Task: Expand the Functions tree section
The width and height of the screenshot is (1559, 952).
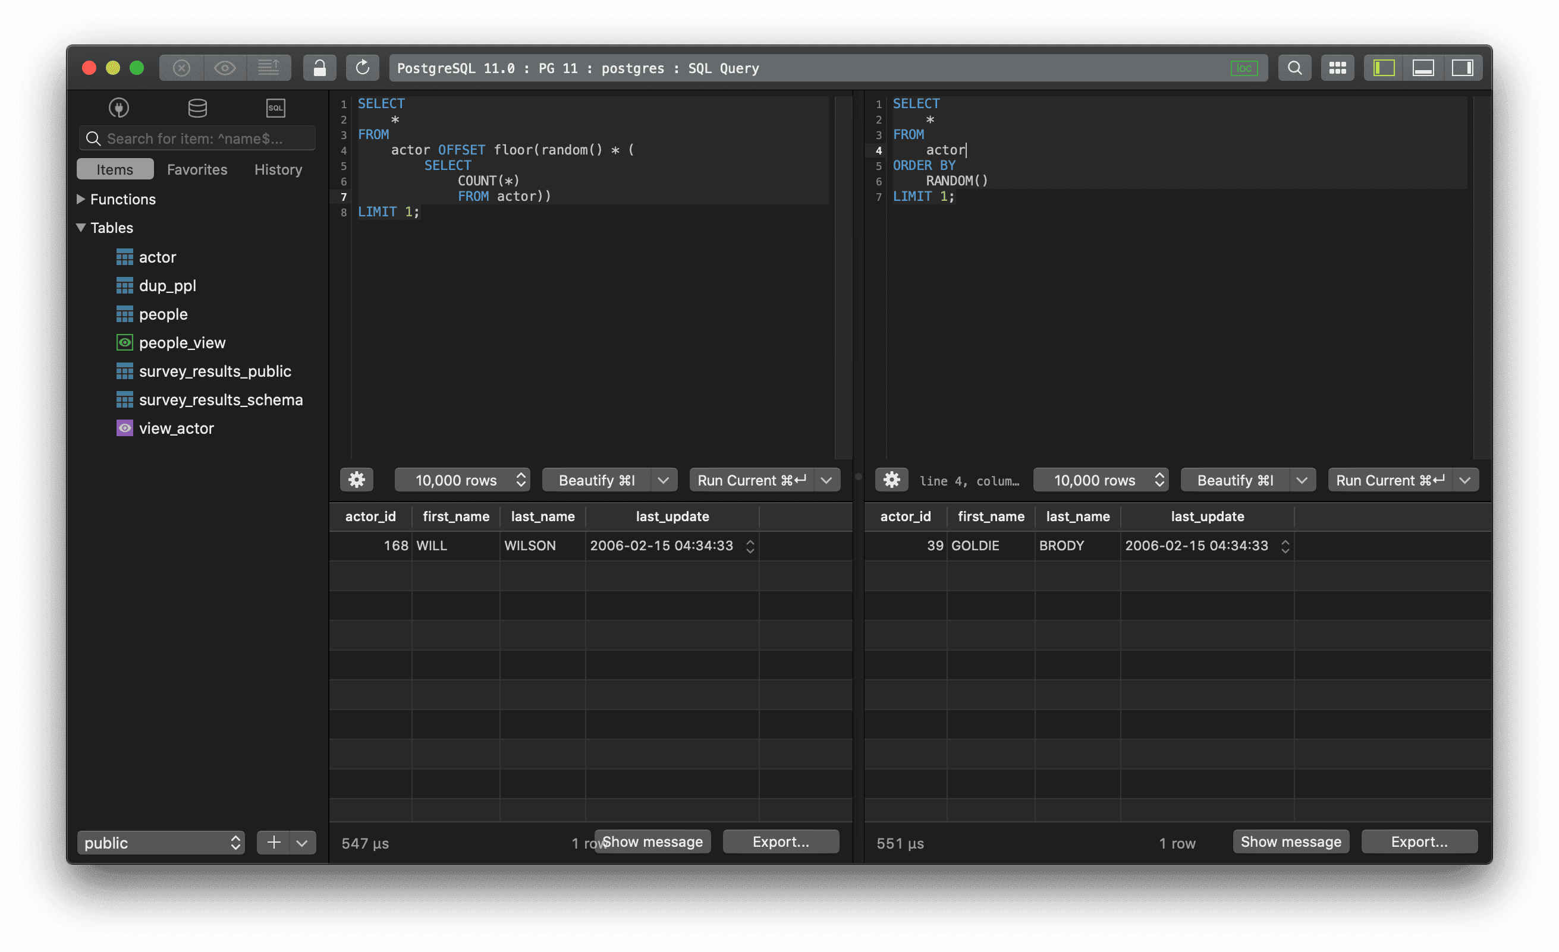Action: [81, 199]
